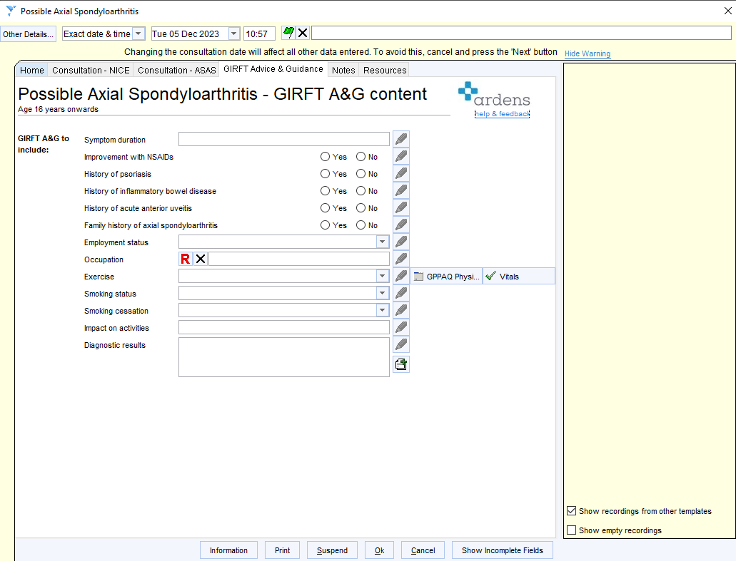Select Yes for Family history of axial spondyloarthritis
Image resolution: width=736 pixels, height=561 pixels.
pyautogui.click(x=325, y=225)
